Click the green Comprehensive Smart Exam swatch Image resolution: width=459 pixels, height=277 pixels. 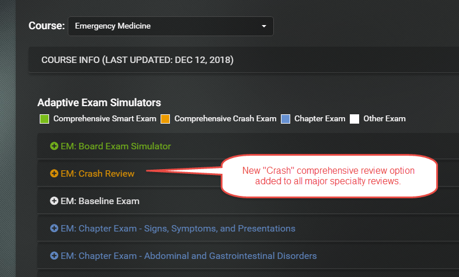point(44,119)
